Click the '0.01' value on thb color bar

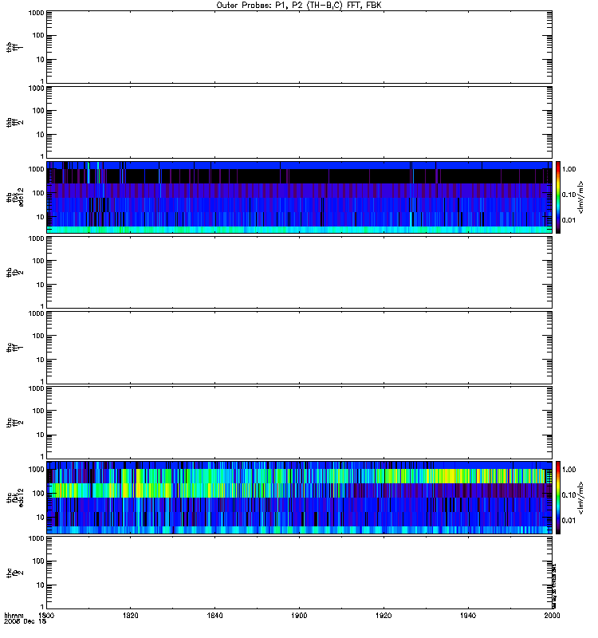tap(568, 220)
